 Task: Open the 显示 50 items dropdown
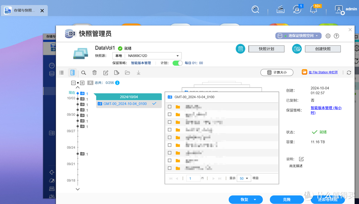[x=244, y=178]
